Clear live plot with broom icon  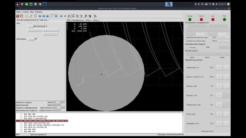coord(95,16)
